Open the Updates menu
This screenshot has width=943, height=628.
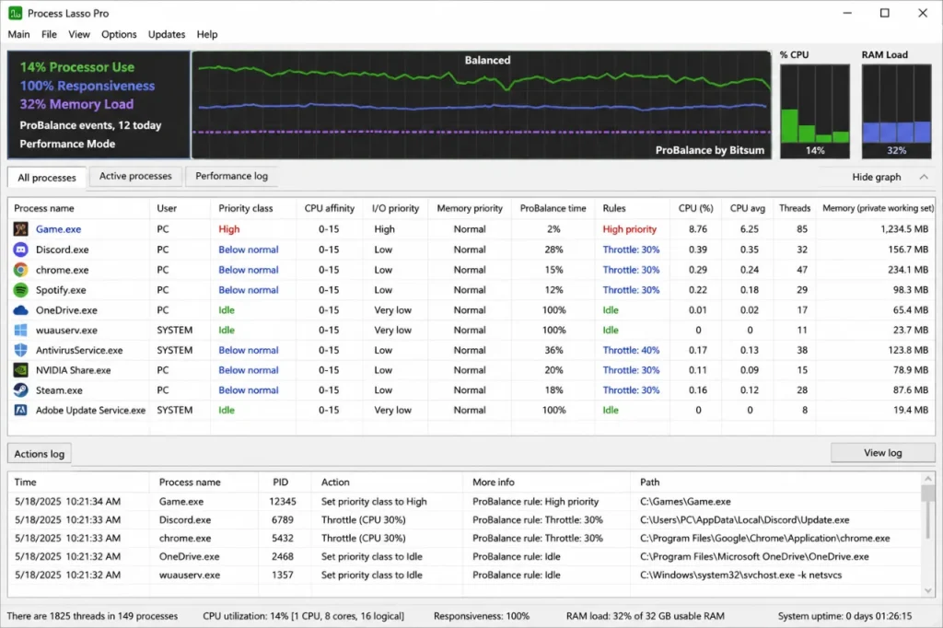click(167, 34)
